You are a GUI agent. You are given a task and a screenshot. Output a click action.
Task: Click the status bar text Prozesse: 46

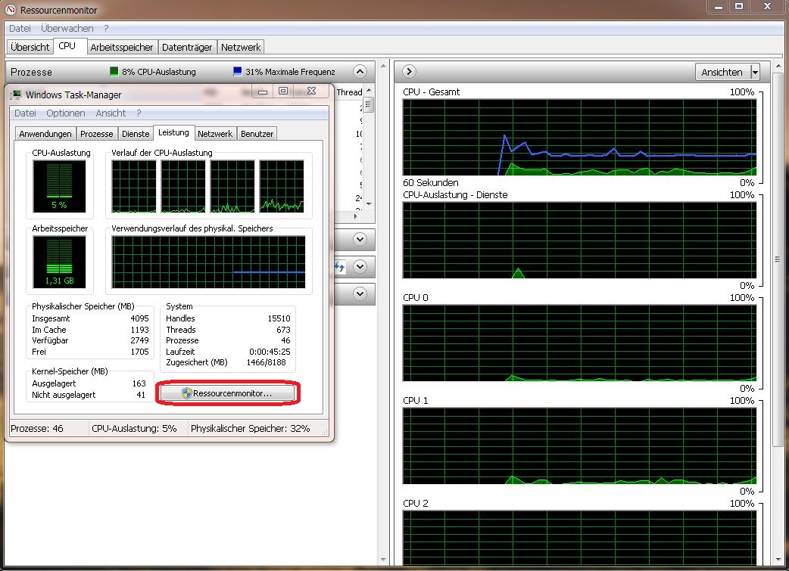pos(37,428)
